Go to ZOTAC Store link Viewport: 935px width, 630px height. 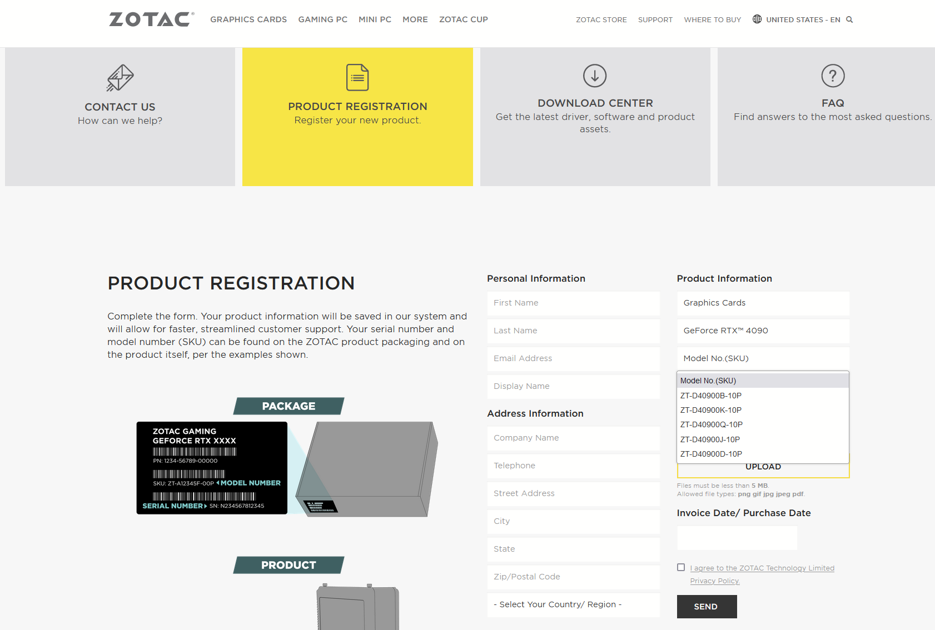click(601, 19)
